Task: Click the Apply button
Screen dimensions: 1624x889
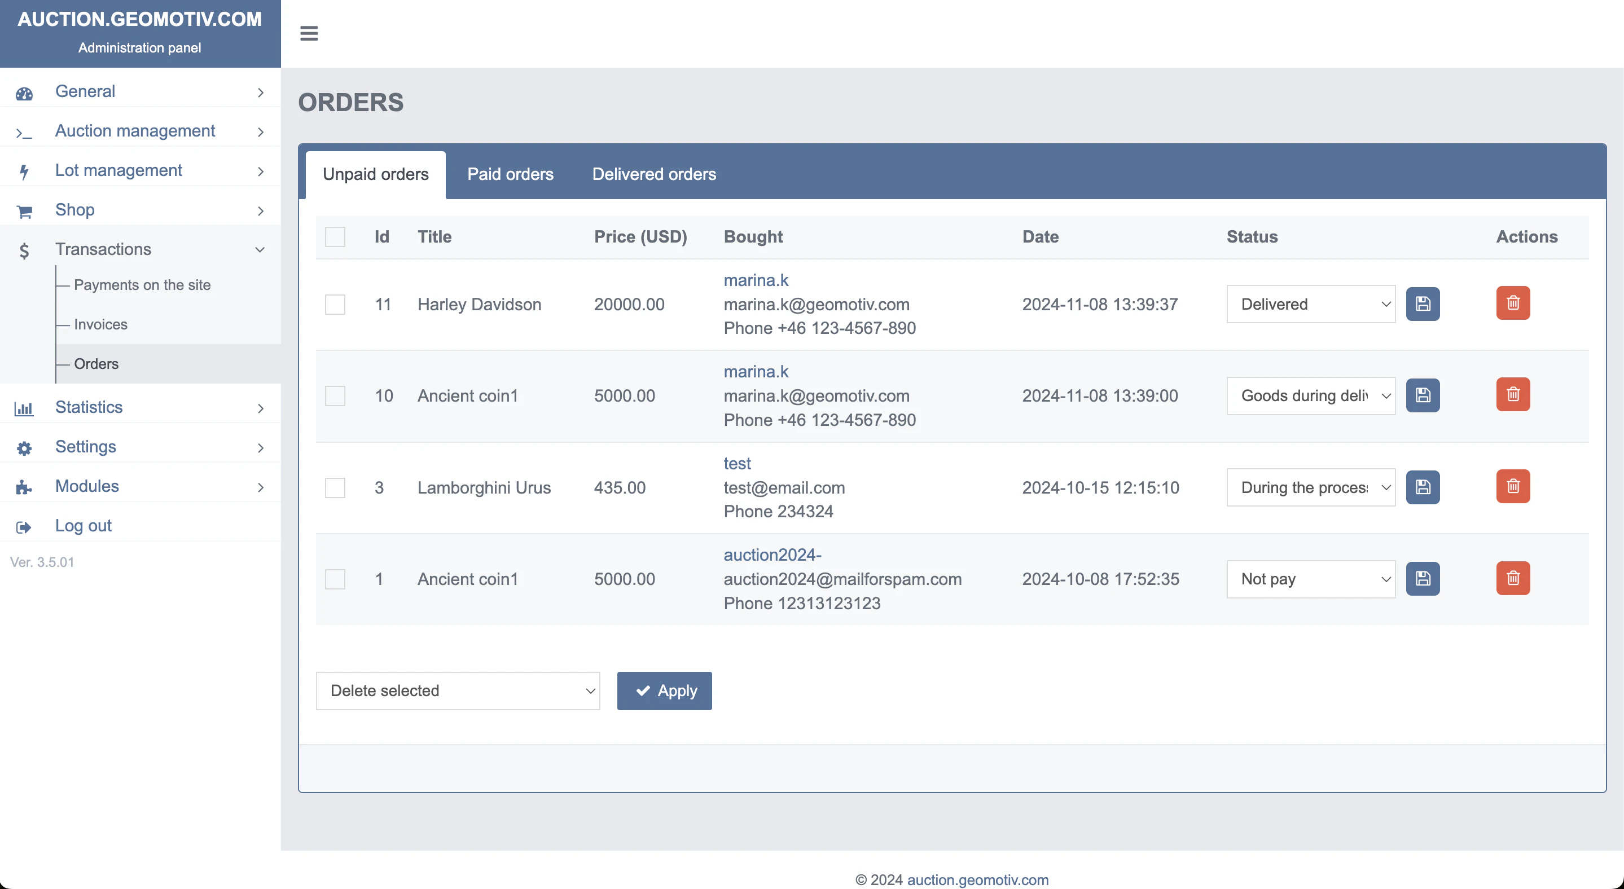Action: pos(664,690)
